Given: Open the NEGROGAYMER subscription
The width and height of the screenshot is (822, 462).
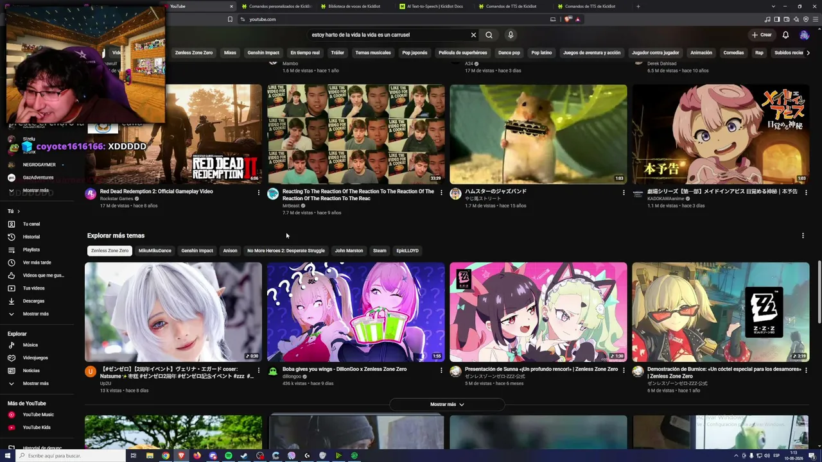Looking at the screenshot, I should pos(39,164).
